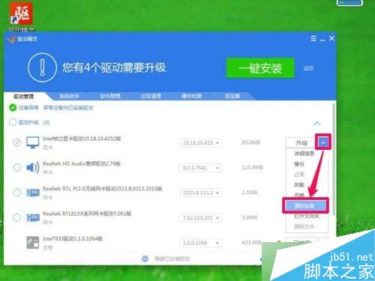This screenshot has height=281, width=375.
Task: Click the network card icon of Realtek RTL PCI-E driver
Action: point(33,193)
